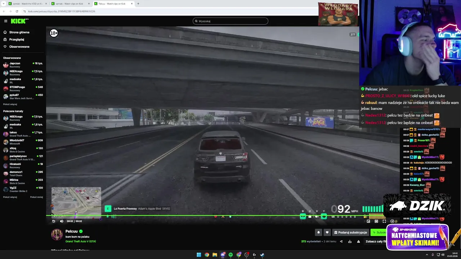Viewport: 461px width, 259px height.
Task: Open the Pelcuu channel name link
Action: (x=71, y=231)
